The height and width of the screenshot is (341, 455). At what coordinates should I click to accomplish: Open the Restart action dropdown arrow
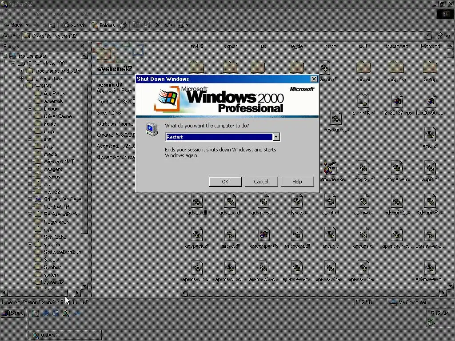(276, 137)
